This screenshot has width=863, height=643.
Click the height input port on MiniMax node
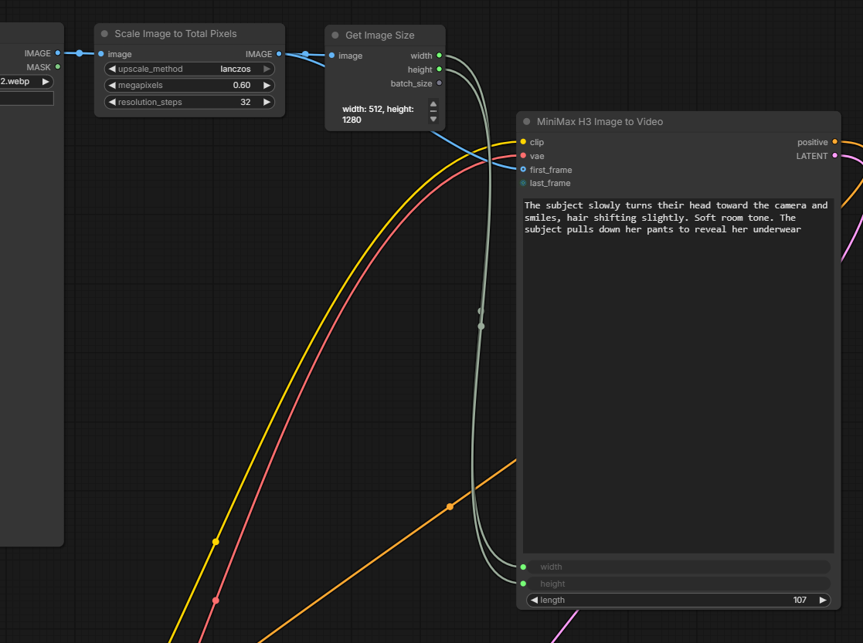(523, 584)
